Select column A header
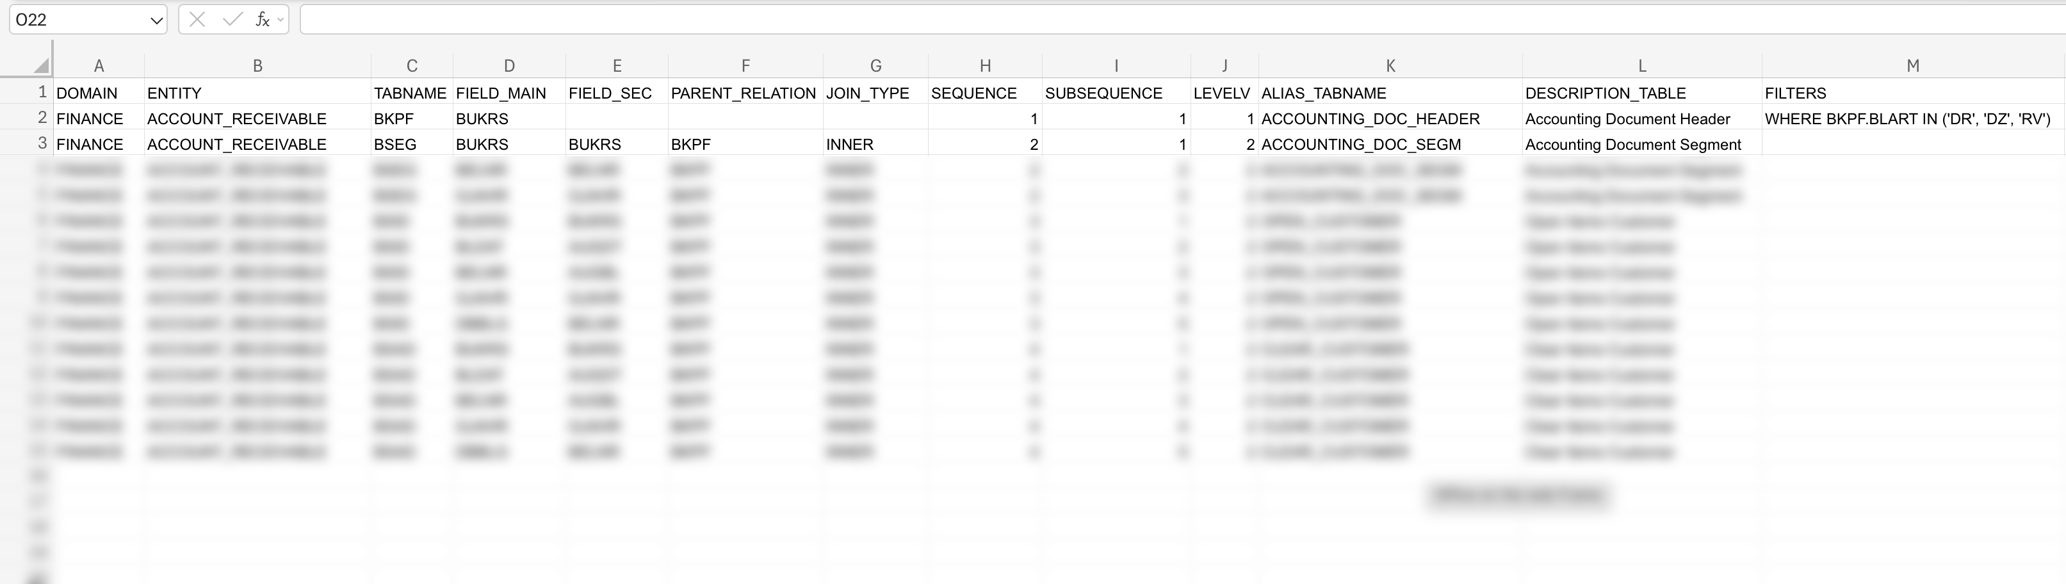The height and width of the screenshot is (584, 2066). click(98, 65)
